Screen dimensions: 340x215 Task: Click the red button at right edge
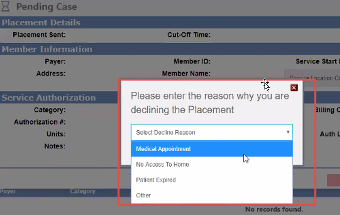(334, 180)
